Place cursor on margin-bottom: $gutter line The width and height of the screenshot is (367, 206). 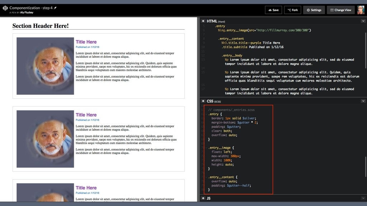tap(234, 122)
